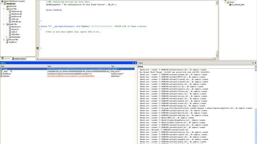
Task: Close the Output panel
Action: tap(255, 63)
